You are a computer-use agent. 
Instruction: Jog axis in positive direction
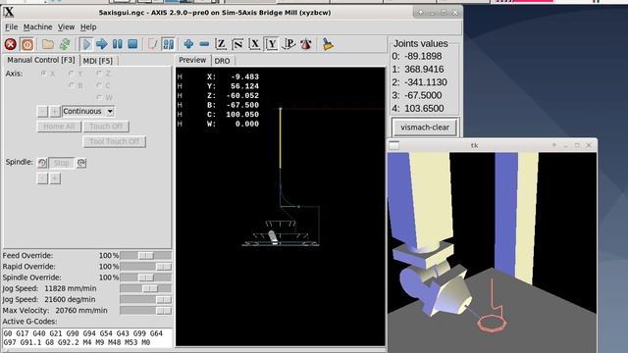tap(55, 111)
